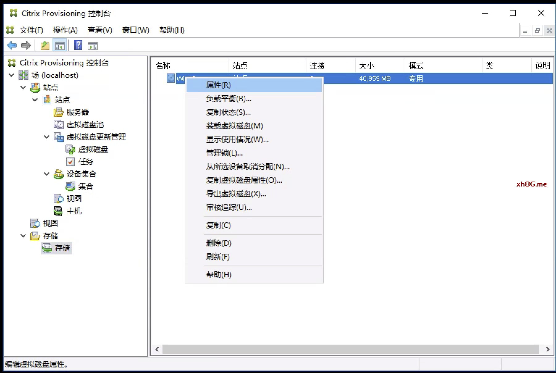Click the root Citrix Provisioning console icon

12,63
